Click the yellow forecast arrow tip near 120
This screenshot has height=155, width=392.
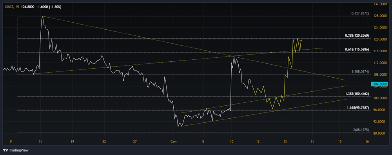(301, 40)
